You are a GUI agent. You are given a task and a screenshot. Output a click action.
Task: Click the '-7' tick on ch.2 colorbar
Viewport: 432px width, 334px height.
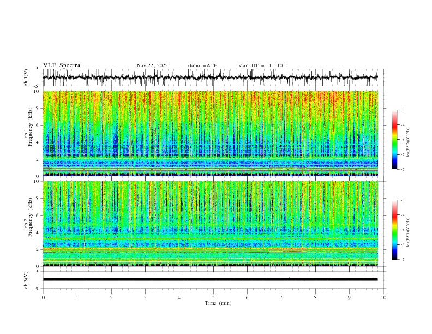[402, 260]
